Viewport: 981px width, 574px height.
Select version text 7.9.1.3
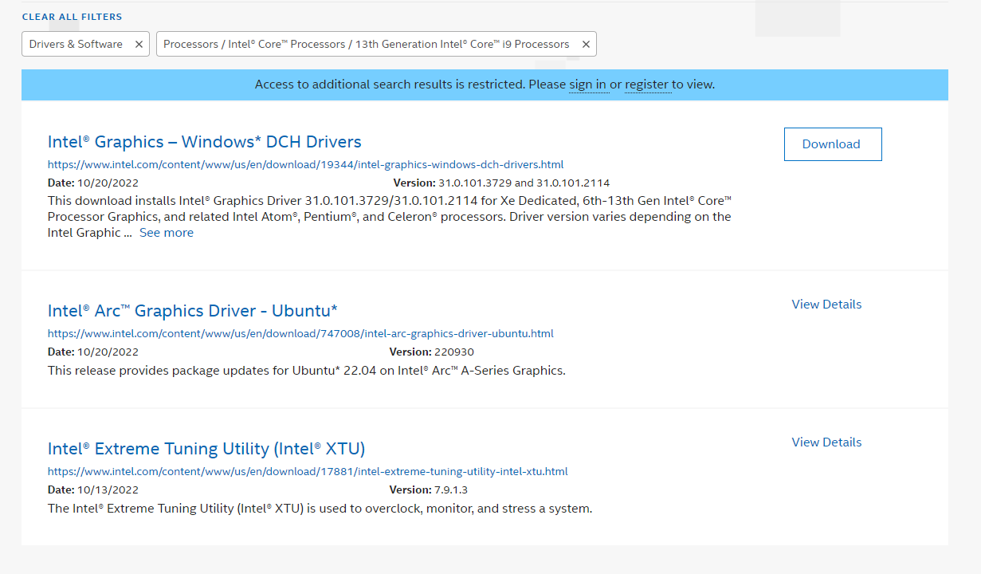[451, 489]
